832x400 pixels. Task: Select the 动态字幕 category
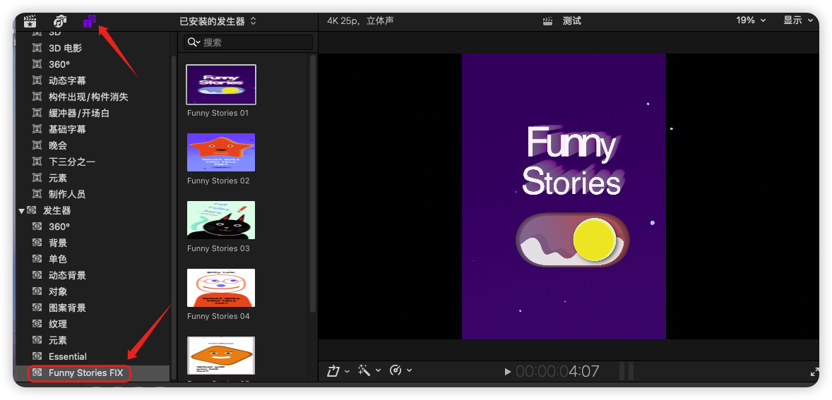[67, 81]
